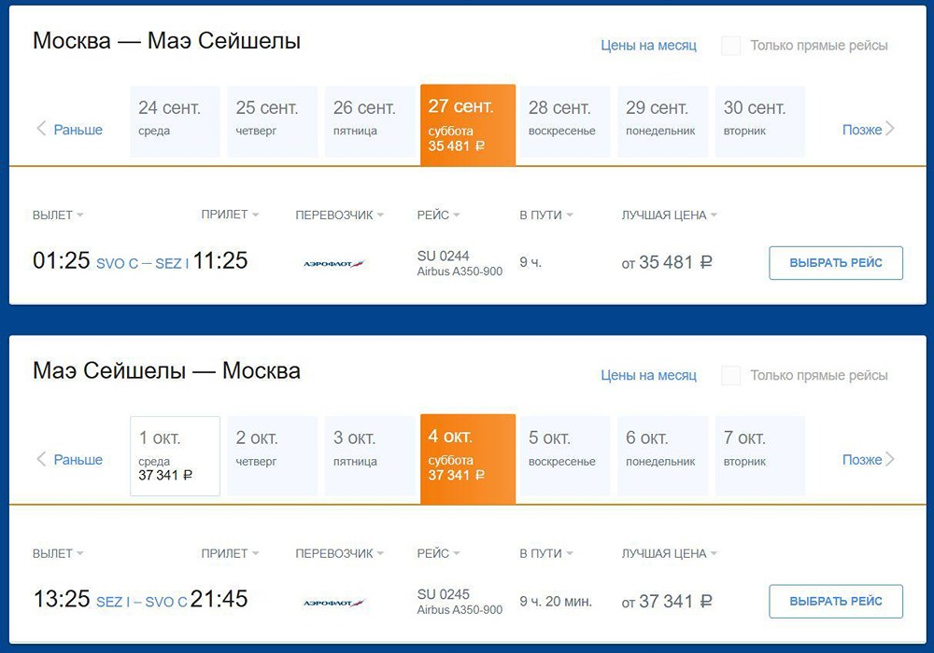Screen dimensions: 934x653
Task: Sort outbound flights by ЛУЧШАЯ ЦЕНА
Action: [670, 215]
